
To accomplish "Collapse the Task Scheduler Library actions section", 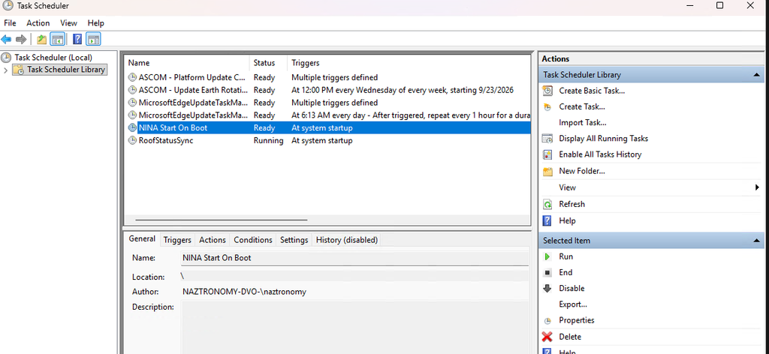I will pyautogui.click(x=756, y=75).
